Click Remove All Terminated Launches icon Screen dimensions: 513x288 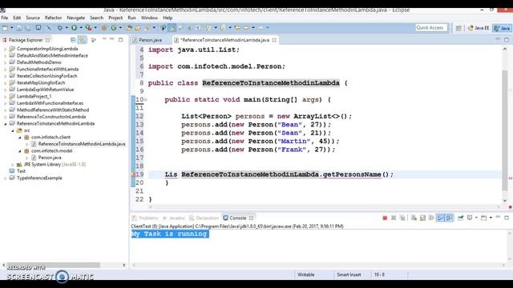402,218
